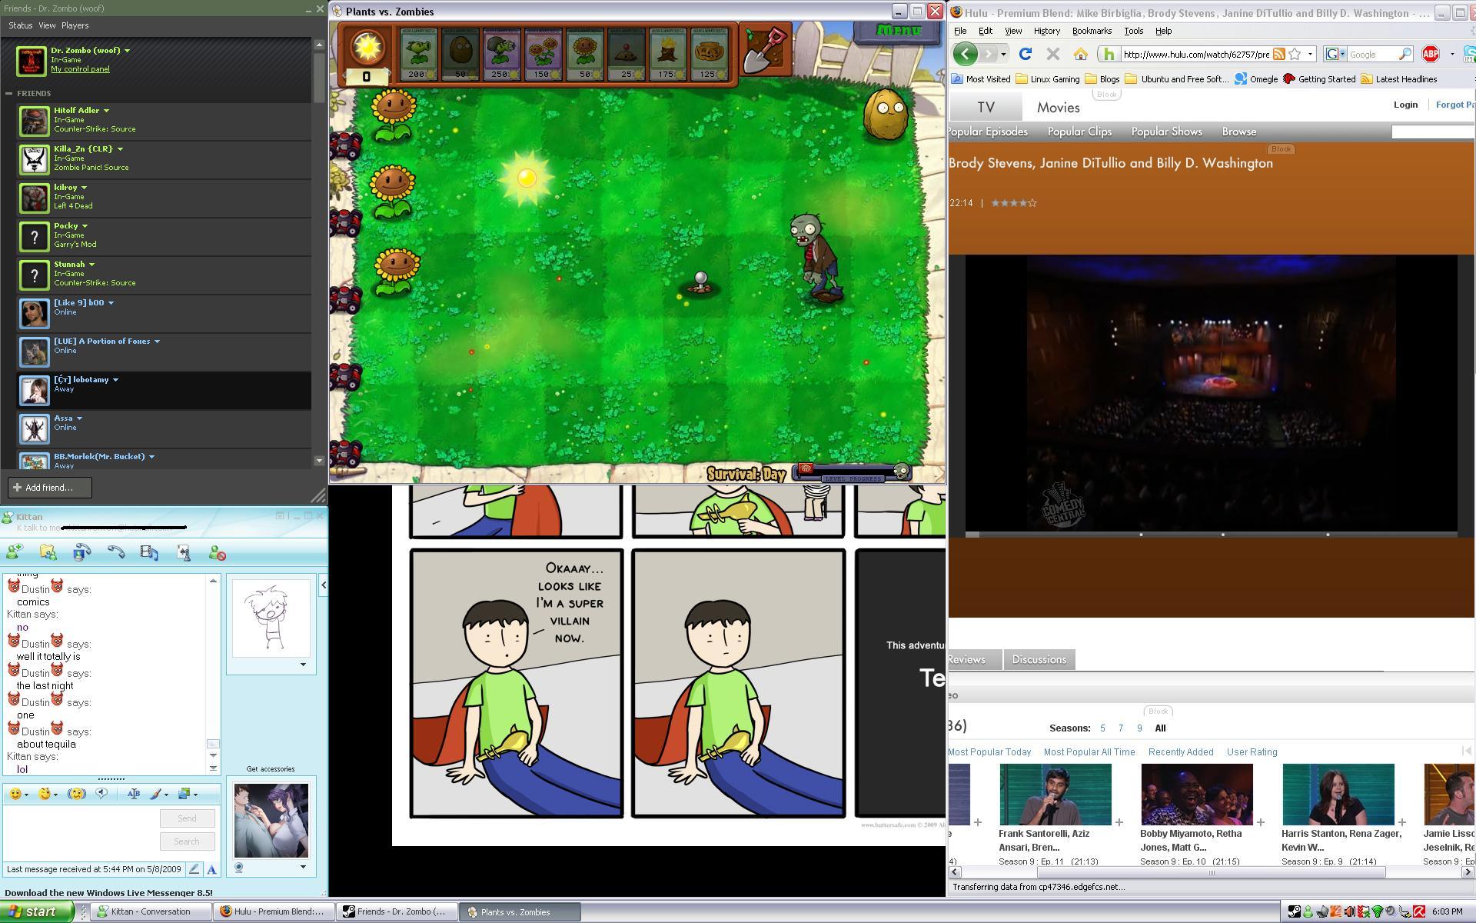Image resolution: width=1476 pixels, height=923 pixels.
Task: Click Add friend... button in Steam
Action: pos(50,488)
